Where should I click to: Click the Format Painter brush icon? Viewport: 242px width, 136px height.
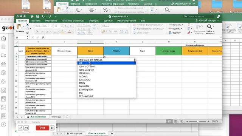pyautogui.click(x=28, y=32)
